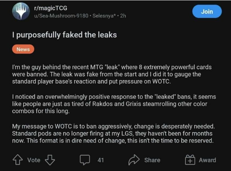231x171 pixels.
Task: View profile of u/Sea-Mushroom-9180
Action: (x=61, y=16)
